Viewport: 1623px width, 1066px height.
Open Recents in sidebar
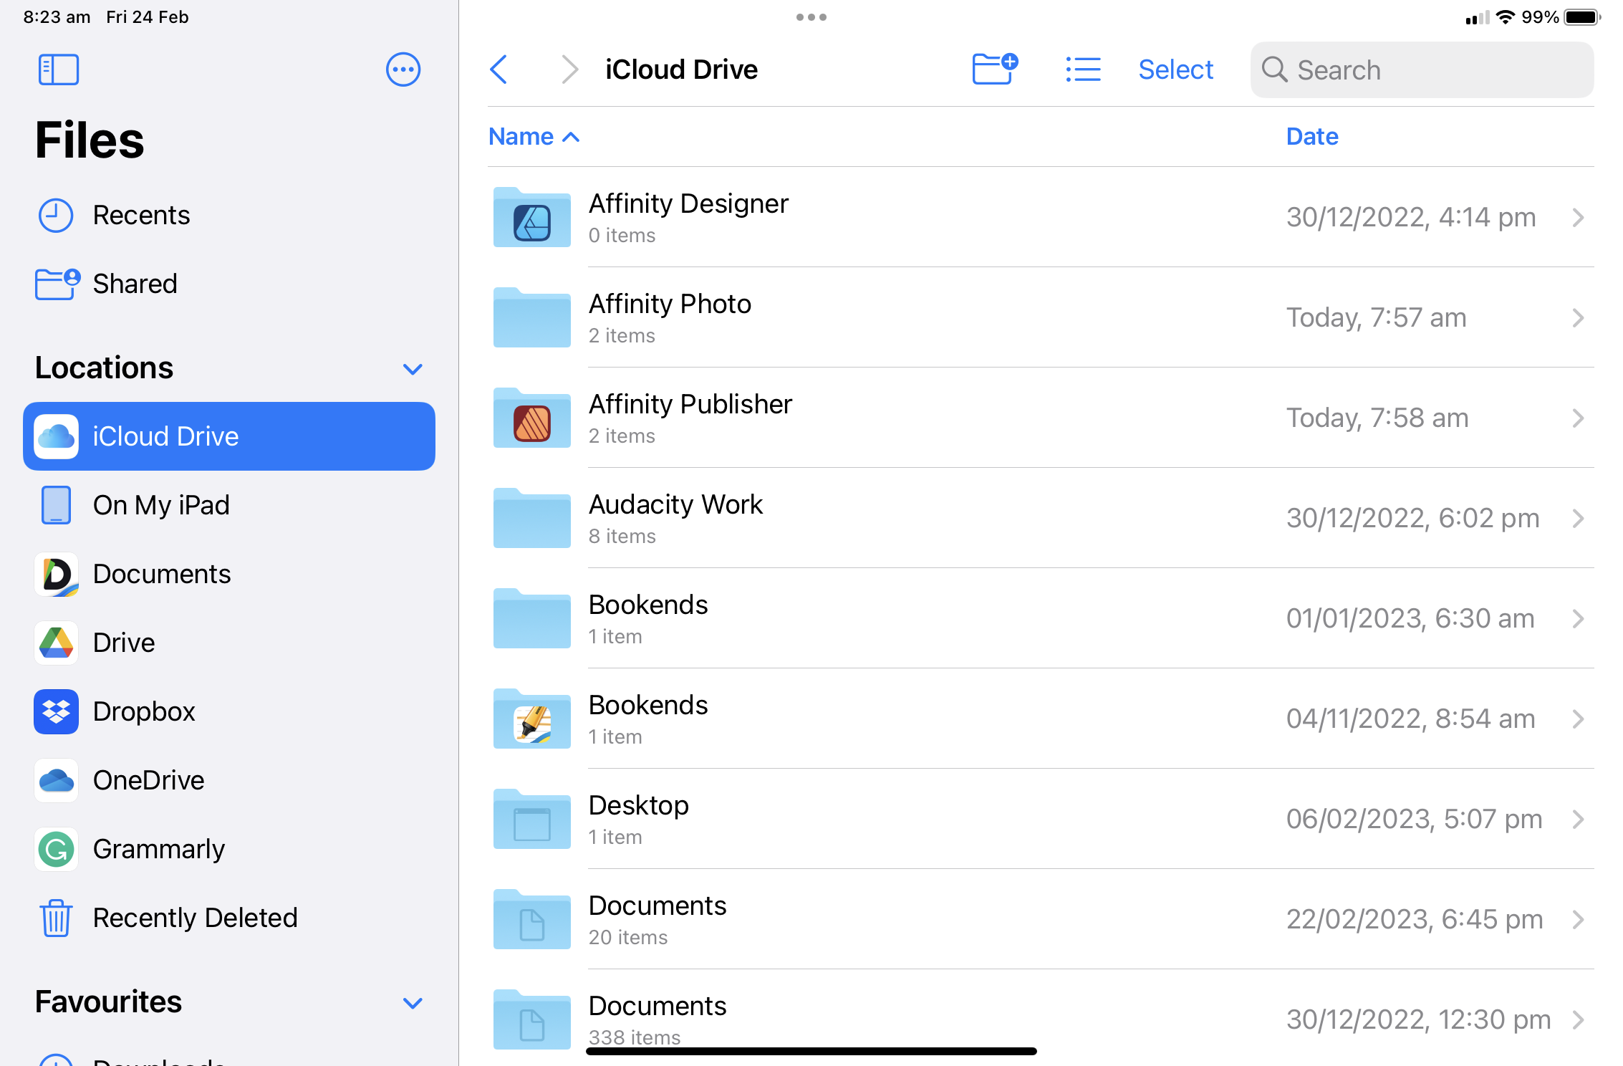tap(141, 215)
